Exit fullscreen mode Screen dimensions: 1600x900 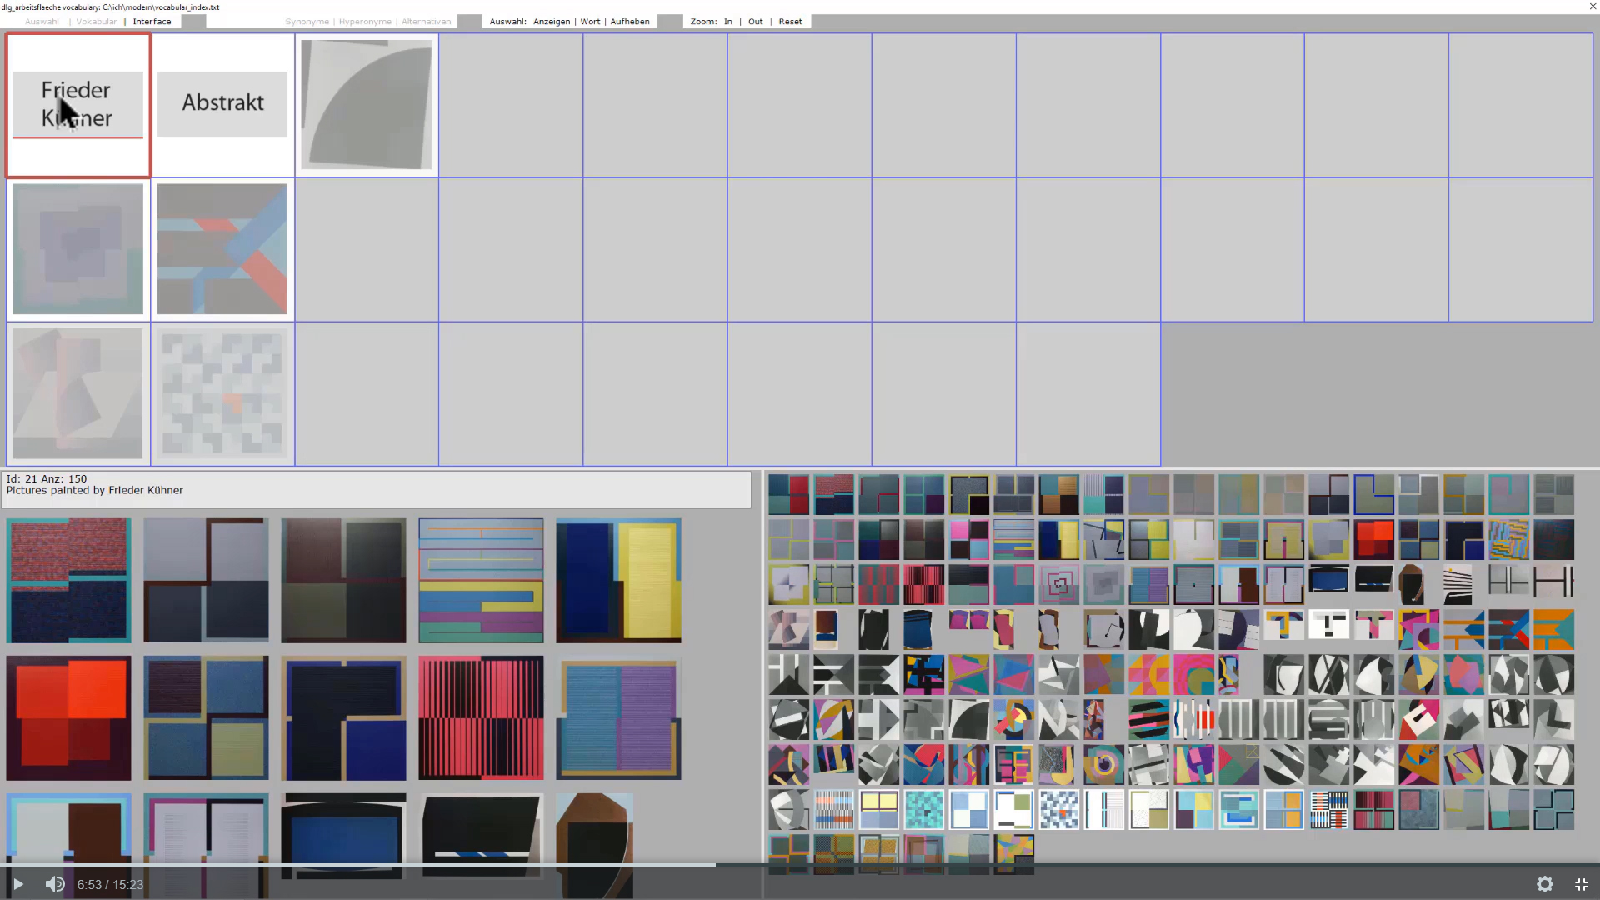click(1581, 884)
